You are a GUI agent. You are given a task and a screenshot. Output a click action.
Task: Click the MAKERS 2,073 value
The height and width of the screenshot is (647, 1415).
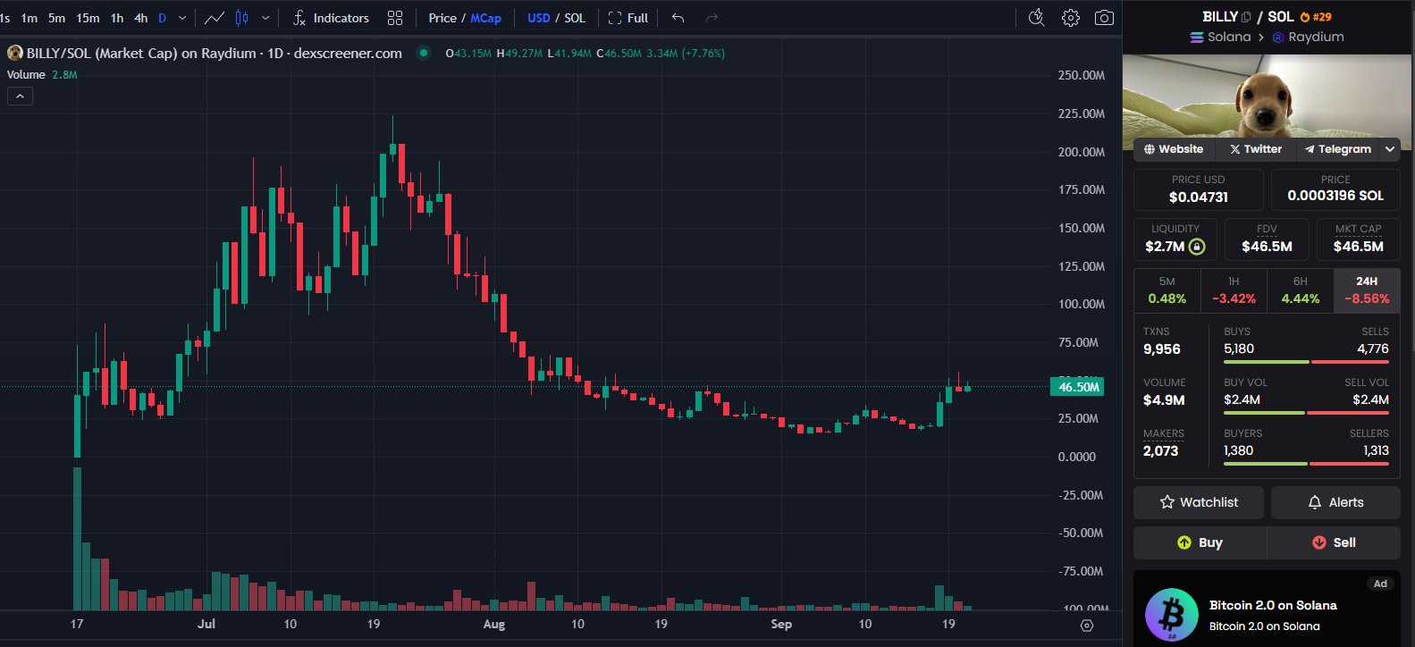(x=1160, y=451)
